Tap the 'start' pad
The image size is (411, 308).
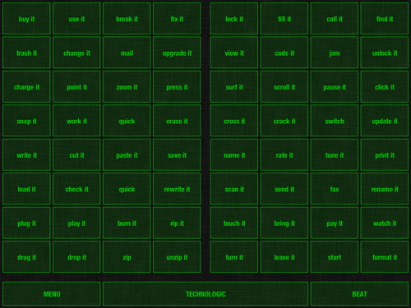[x=335, y=257]
